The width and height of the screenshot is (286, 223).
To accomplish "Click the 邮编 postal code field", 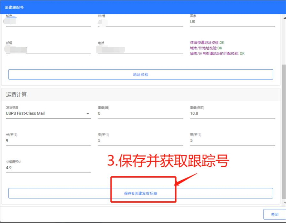I will [x=48, y=50].
